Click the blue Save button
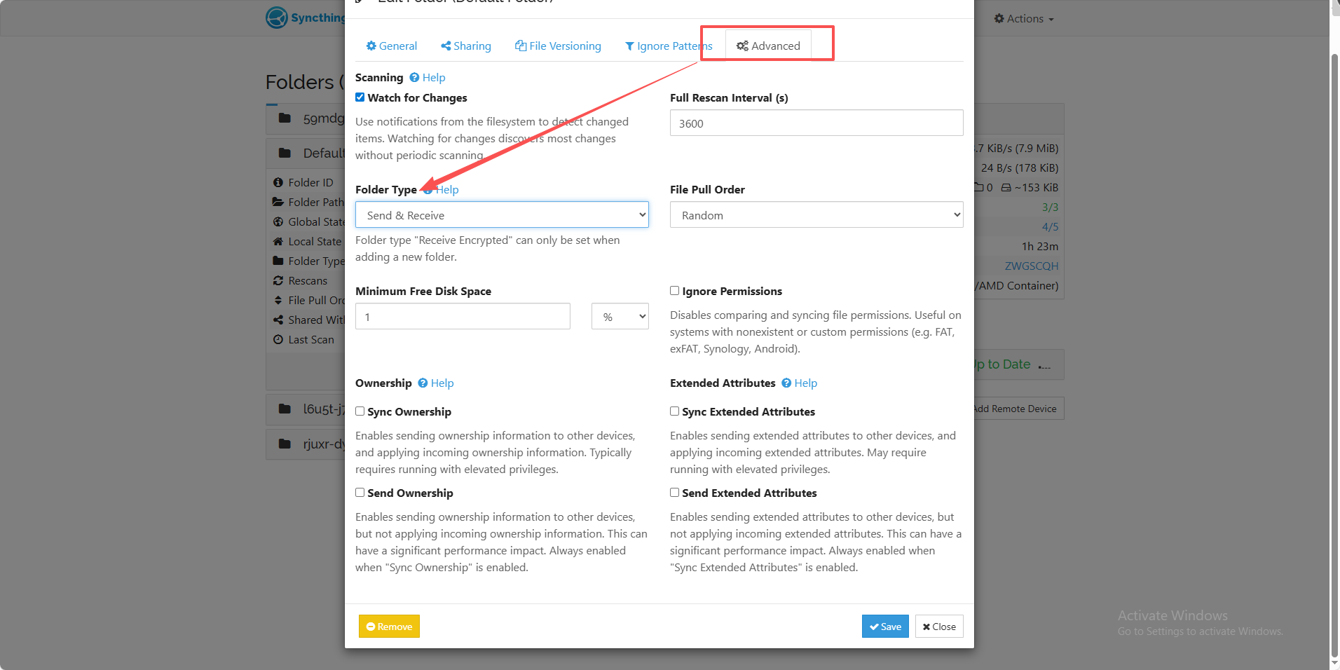The height and width of the screenshot is (670, 1340). click(x=885, y=627)
